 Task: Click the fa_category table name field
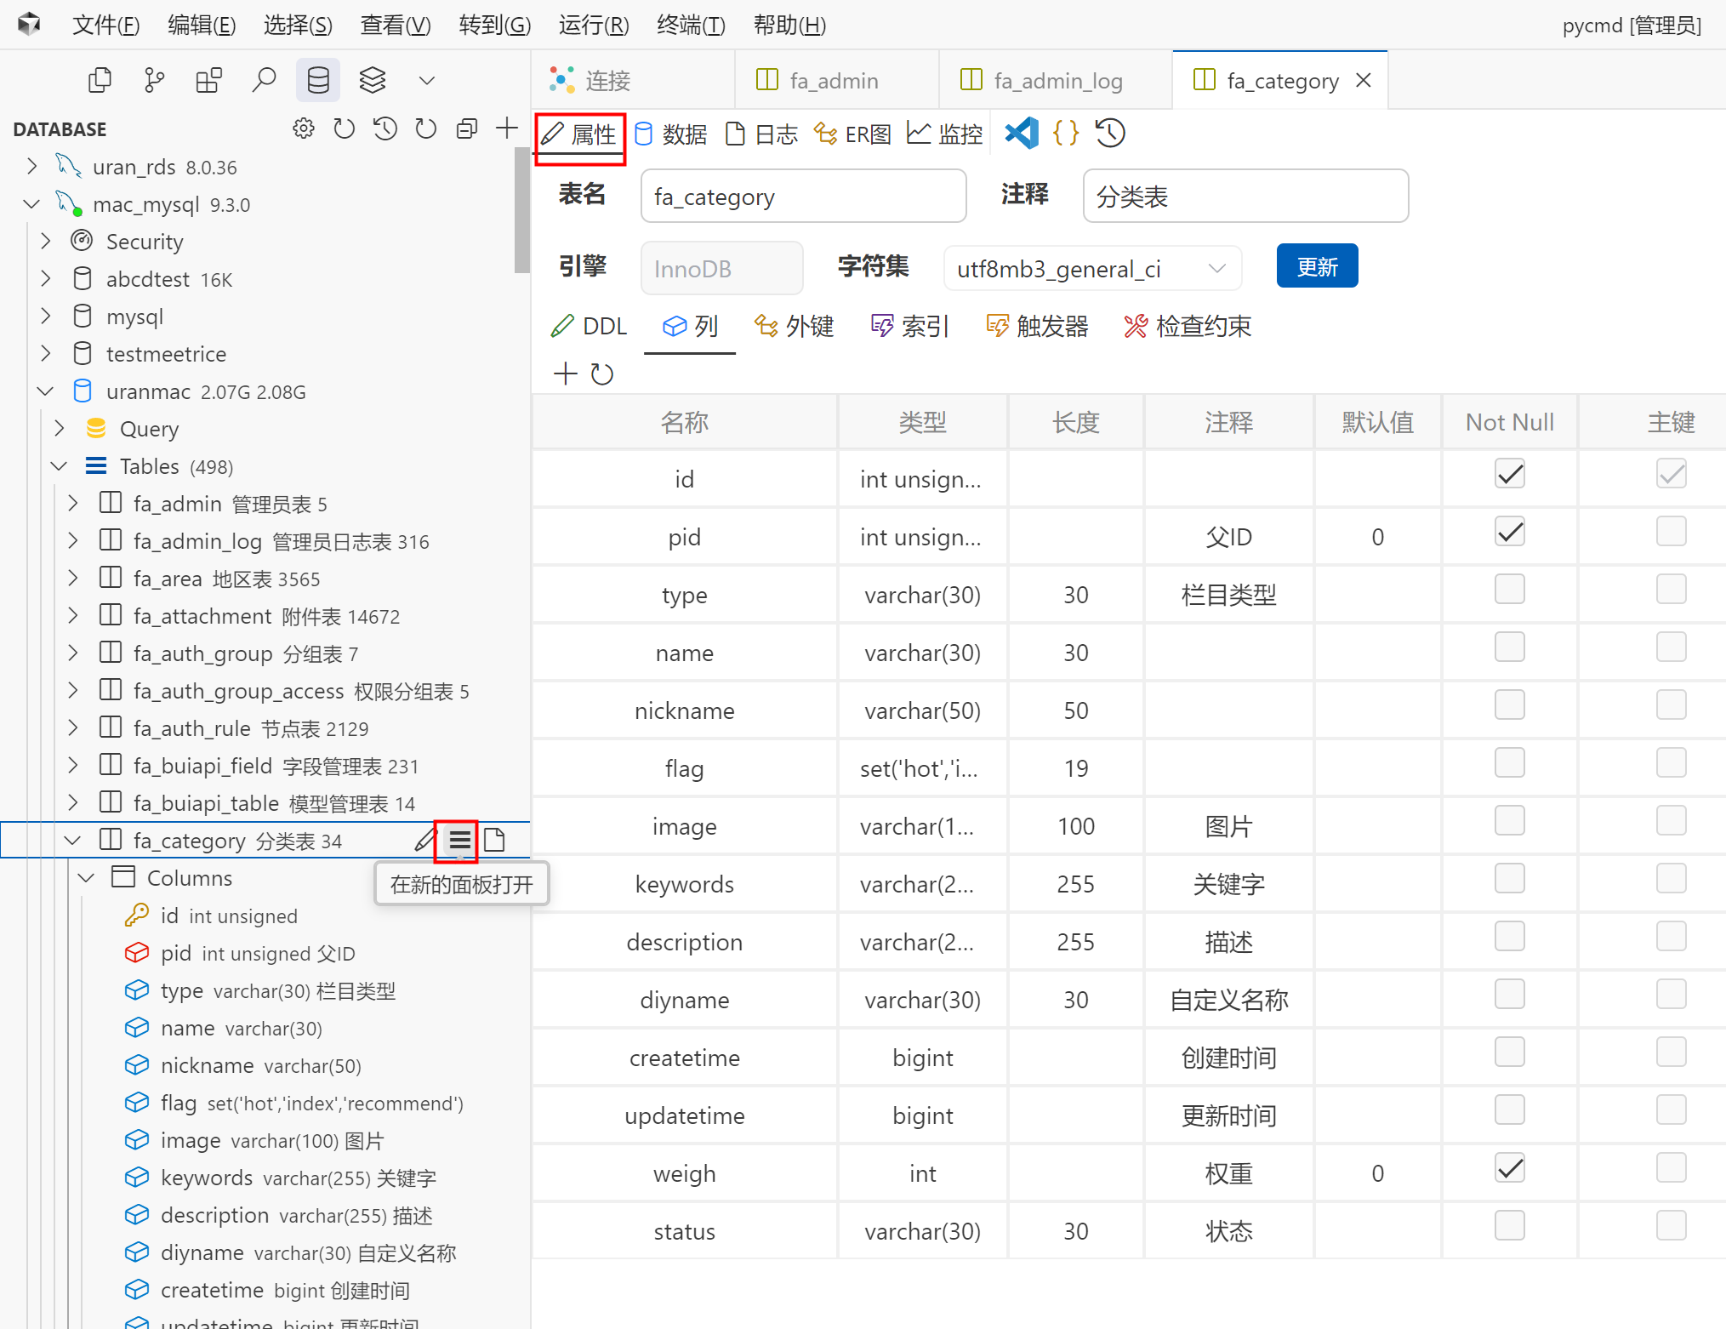tap(802, 197)
